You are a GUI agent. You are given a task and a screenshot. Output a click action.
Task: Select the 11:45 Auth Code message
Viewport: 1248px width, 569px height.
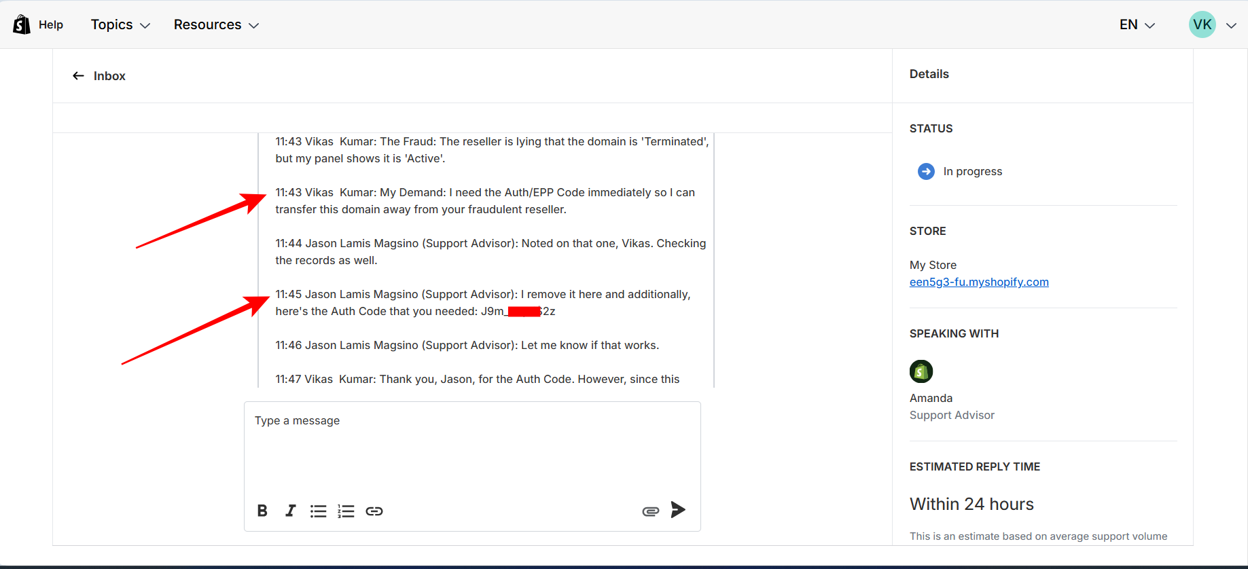[483, 303]
